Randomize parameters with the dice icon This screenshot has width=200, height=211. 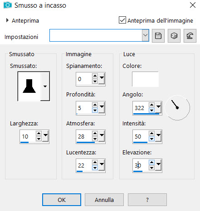point(174,36)
